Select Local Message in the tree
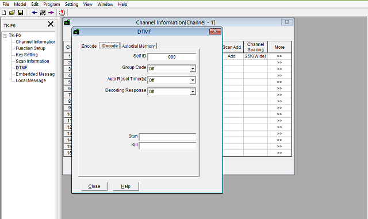368x219 pixels. click(x=30, y=80)
